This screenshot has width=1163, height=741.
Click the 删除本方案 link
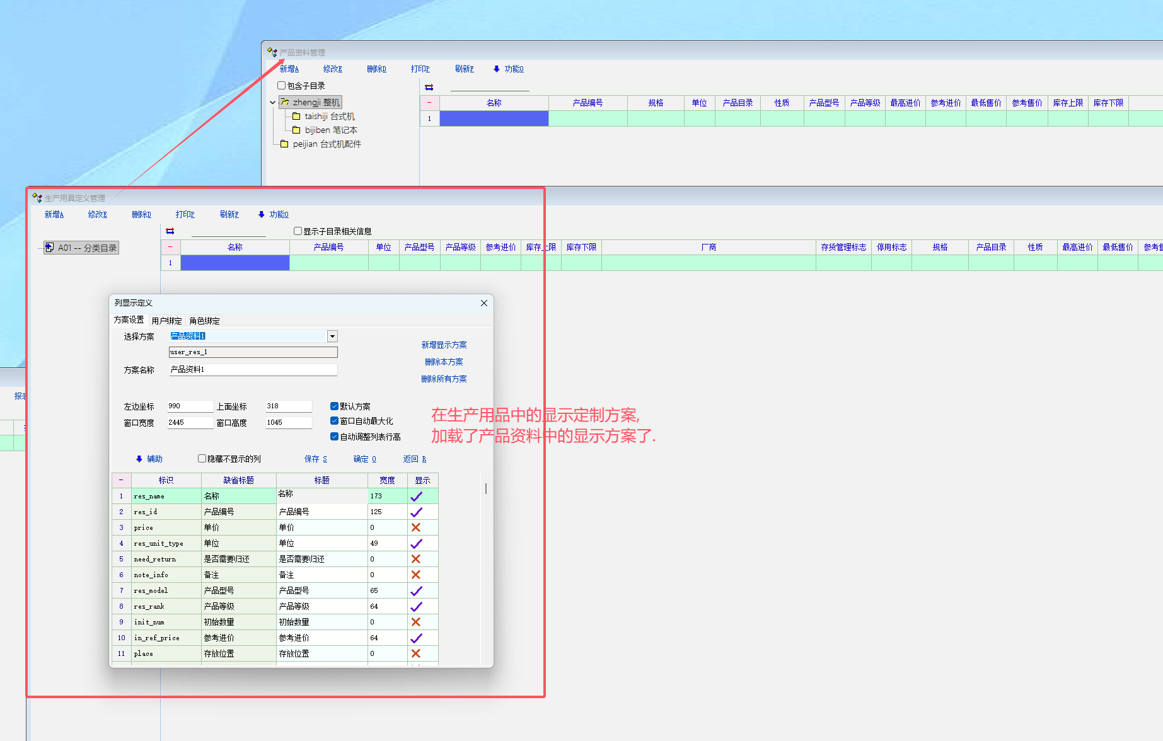point(444,362)
